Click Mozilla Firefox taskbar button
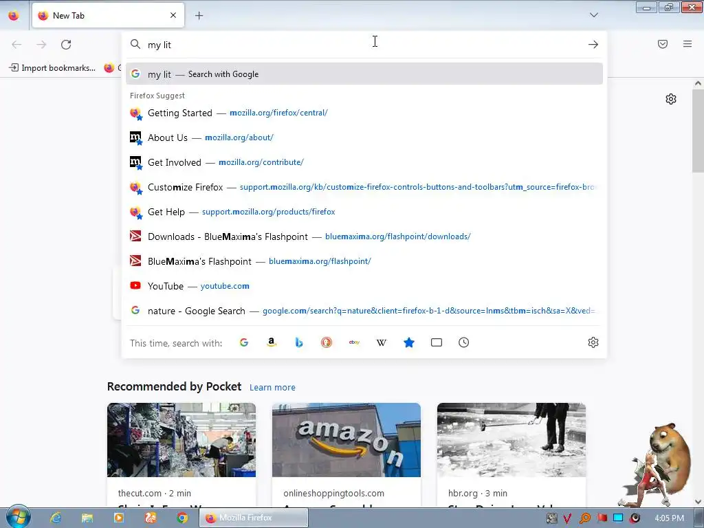 coord(254,518)
